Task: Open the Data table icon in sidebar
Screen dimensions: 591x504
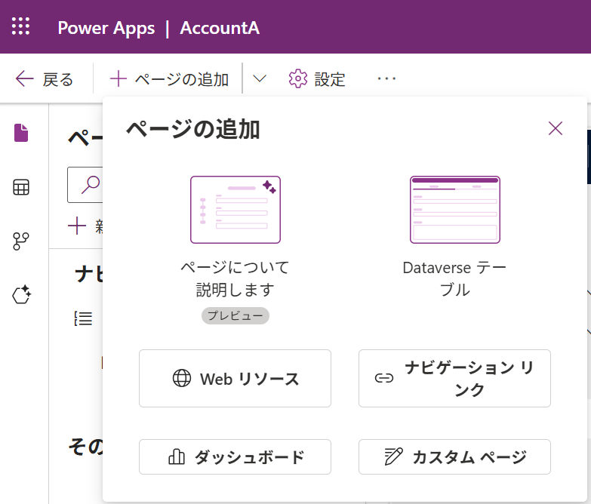Action: click(x=21, y=187)
